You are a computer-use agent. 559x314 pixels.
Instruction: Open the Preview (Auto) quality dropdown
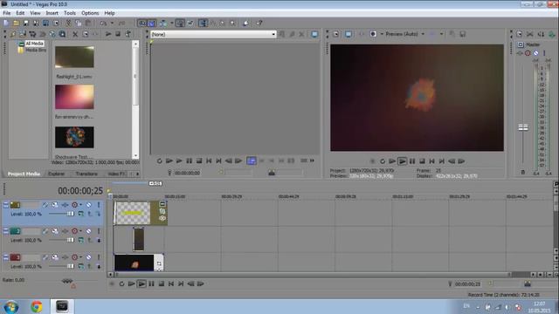coord(405,34)
